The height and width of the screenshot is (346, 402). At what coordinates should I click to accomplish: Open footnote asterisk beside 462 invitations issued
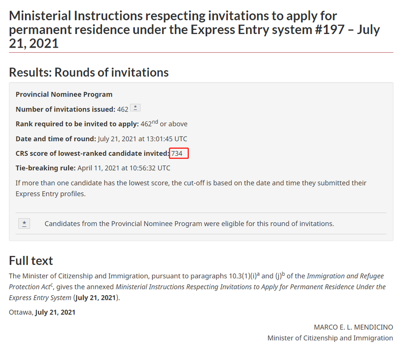click(x=135, y=108)
